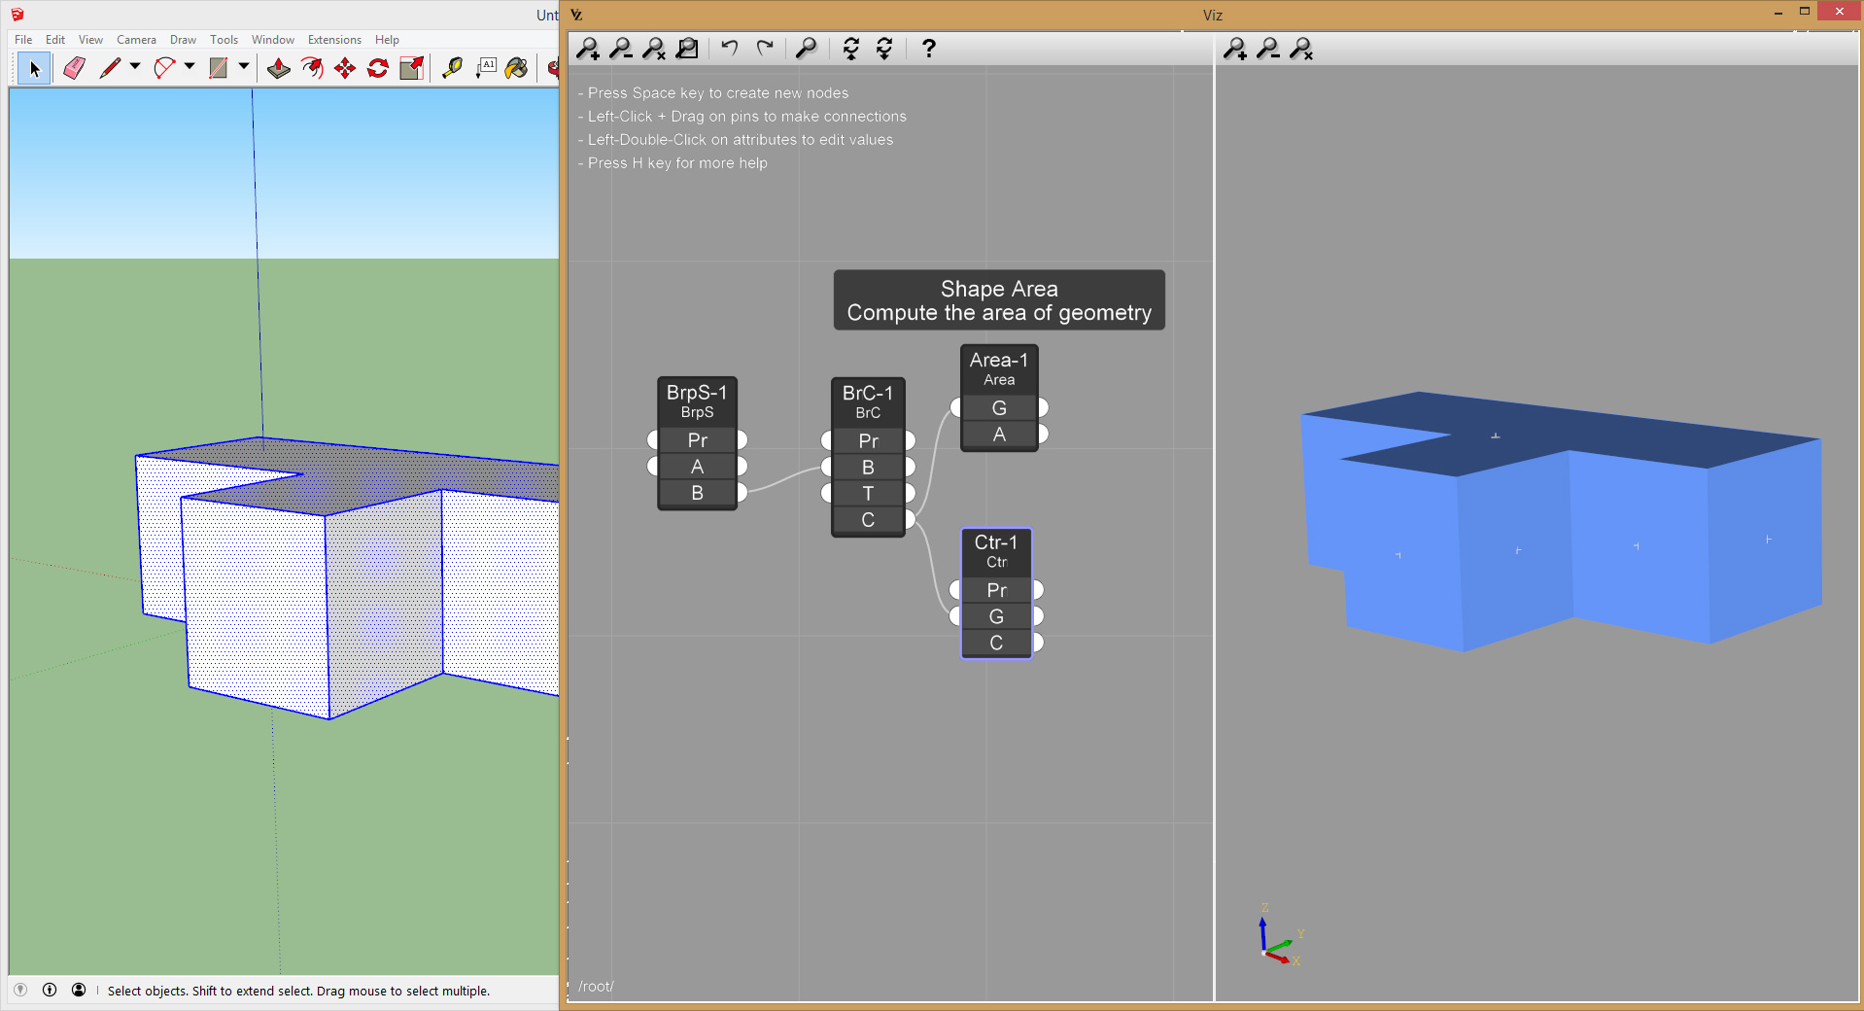Image resolution: width=1864 pixels, height=1011 pixels.
Task: Click the C output pin on Ctr-1
Action: pos(1038,643)
